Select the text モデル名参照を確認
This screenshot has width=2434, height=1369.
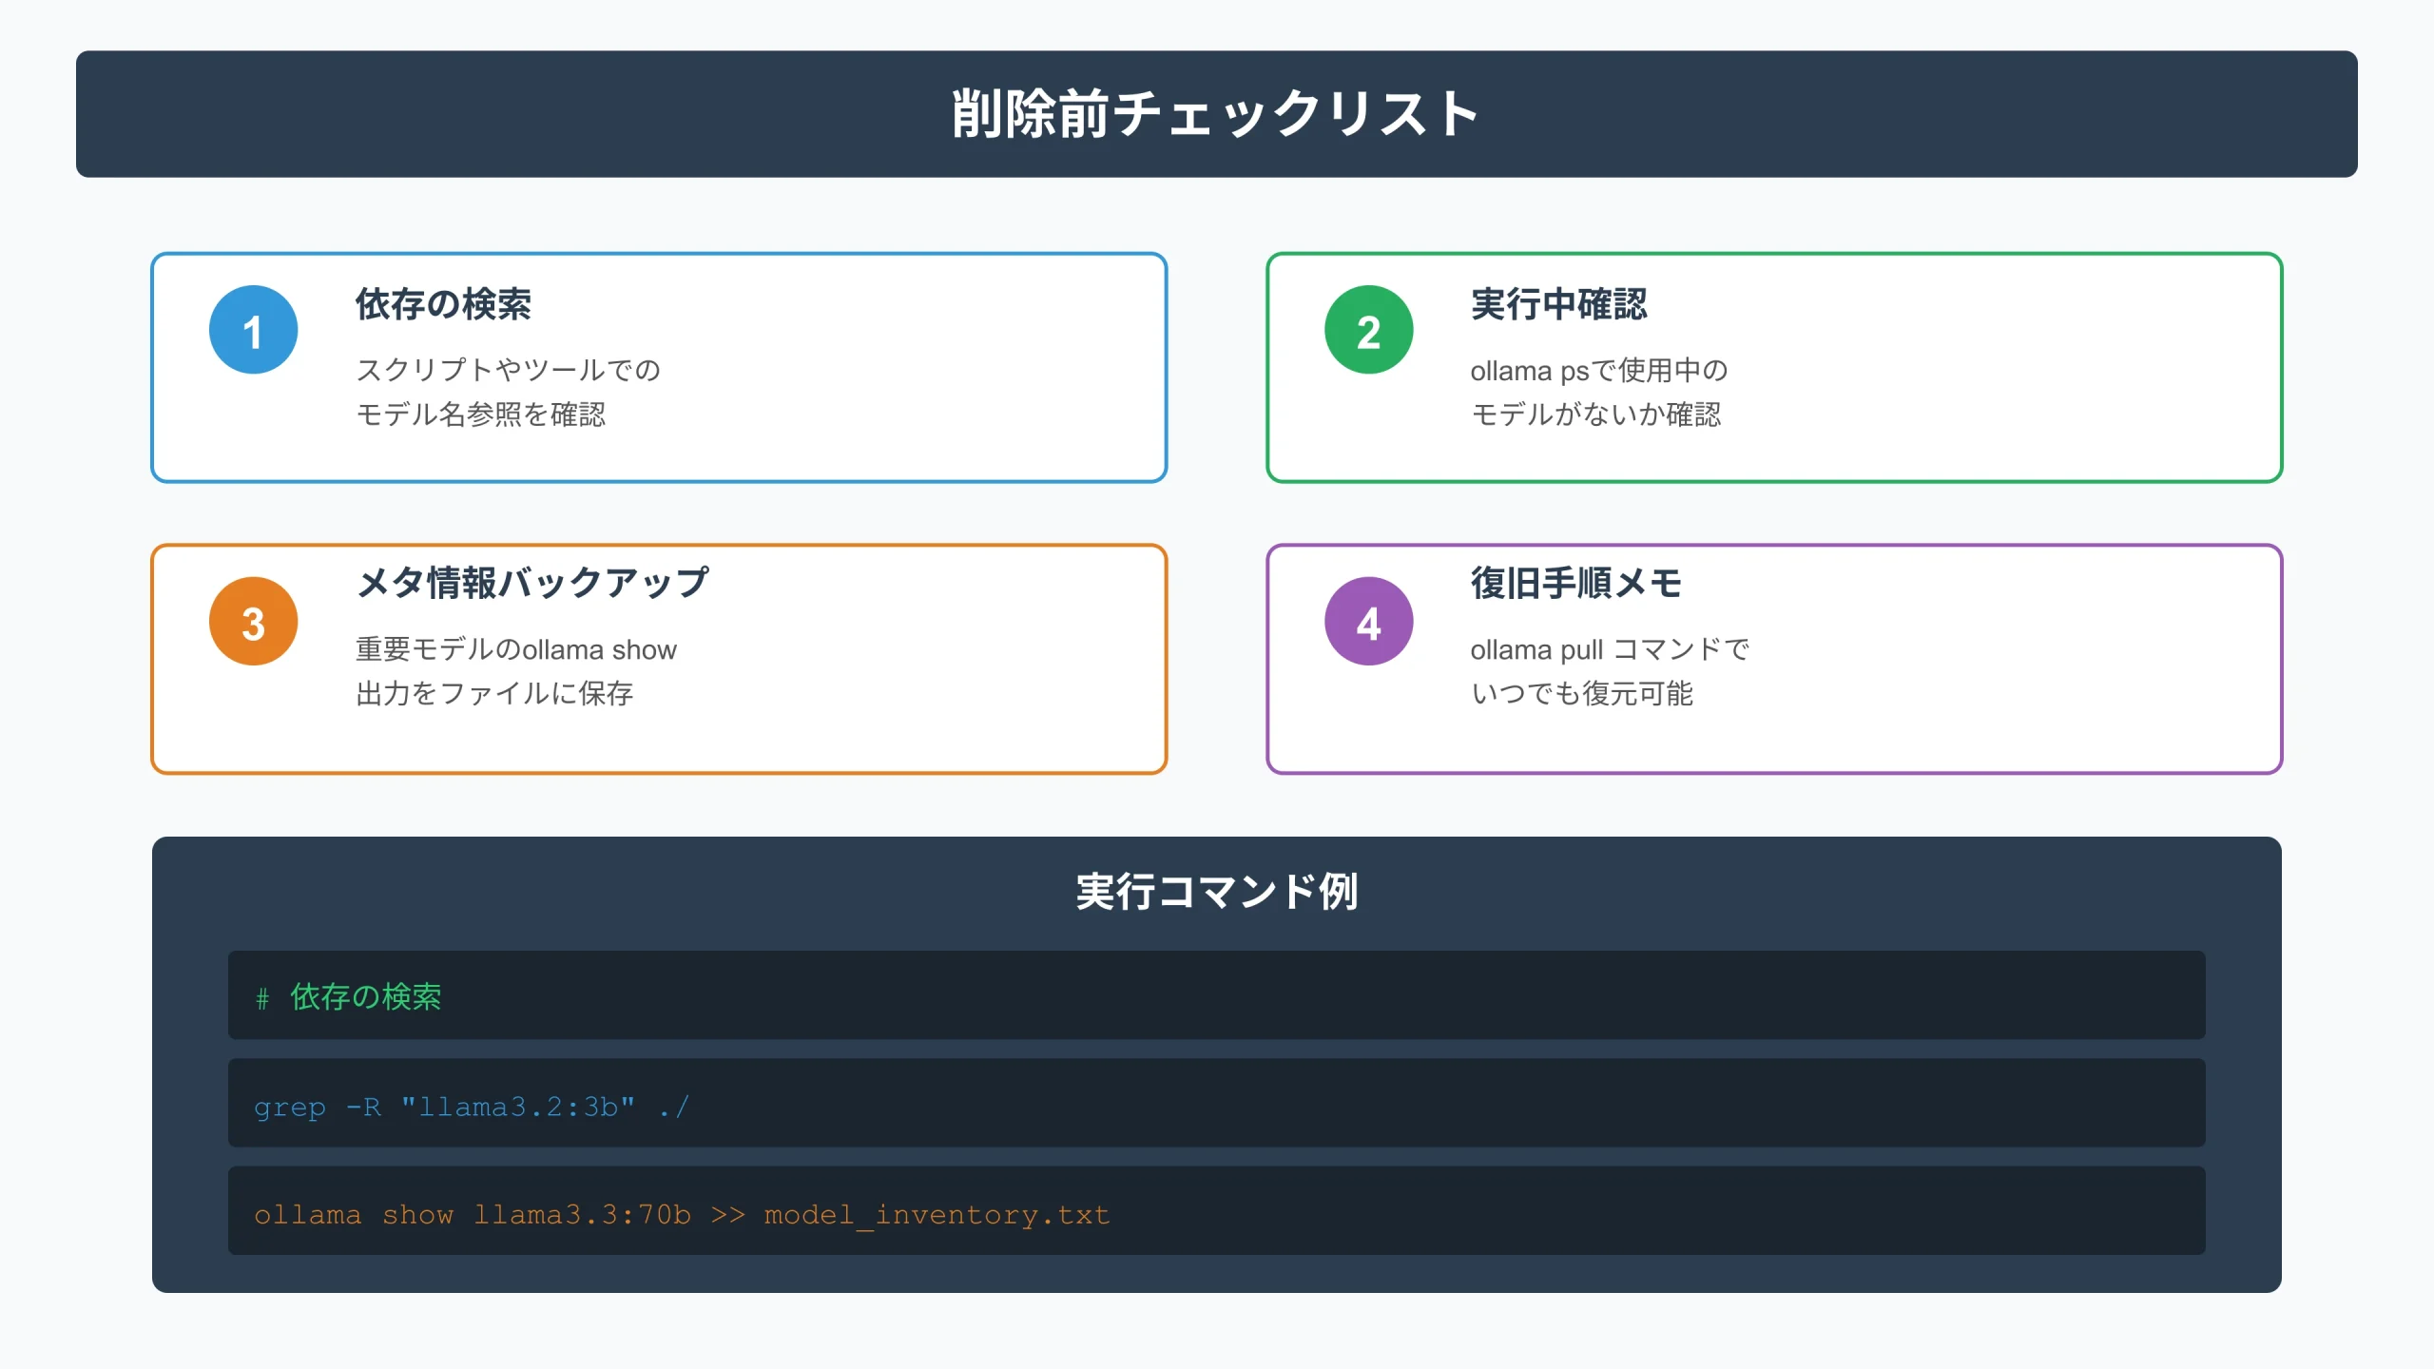pyautogui.click(x=480, y=415)
